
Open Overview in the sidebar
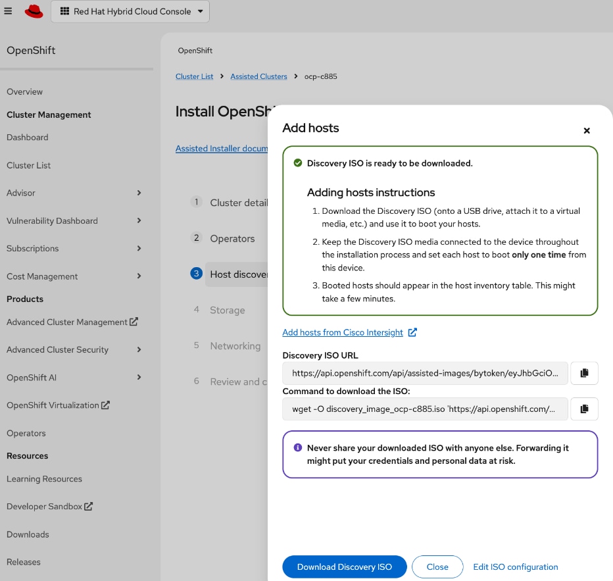coord(24,91)
